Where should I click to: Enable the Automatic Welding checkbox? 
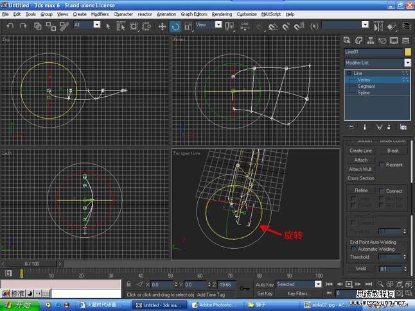pos(353,249)
